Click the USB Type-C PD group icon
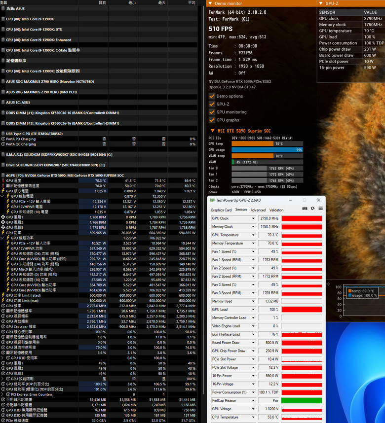The image size is (385, 423). [3, 134]
